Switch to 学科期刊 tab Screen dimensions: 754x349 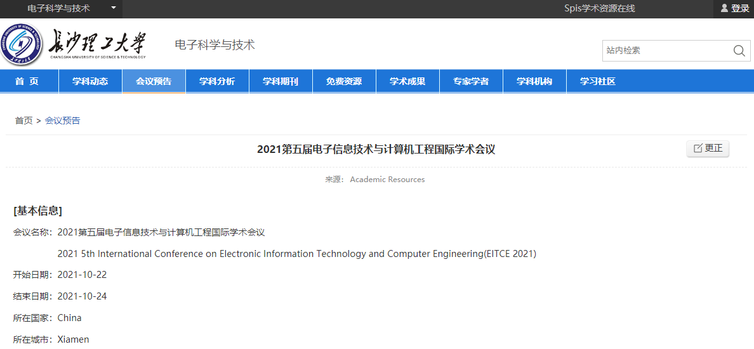pos(281,81)
